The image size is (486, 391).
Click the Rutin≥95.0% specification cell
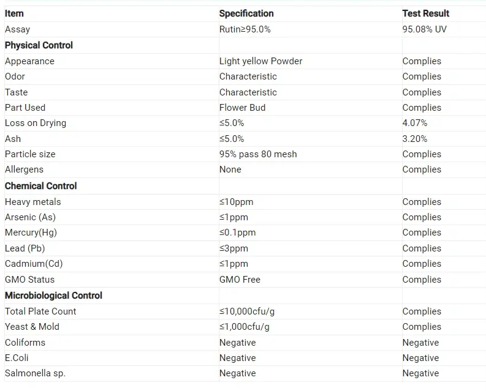[x=245, y=29]
